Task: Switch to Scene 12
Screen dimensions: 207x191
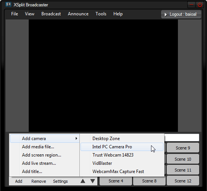Action: pos(183,181)
